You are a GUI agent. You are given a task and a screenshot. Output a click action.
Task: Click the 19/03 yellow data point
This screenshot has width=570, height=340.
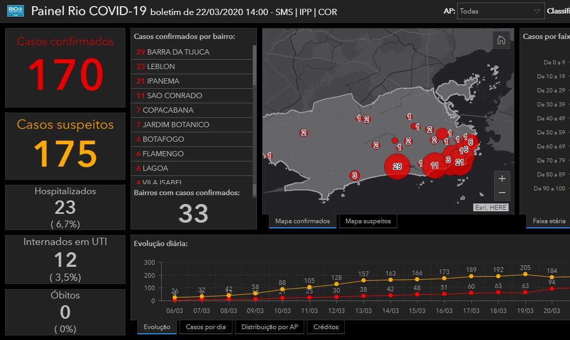[x=525, y=274]
